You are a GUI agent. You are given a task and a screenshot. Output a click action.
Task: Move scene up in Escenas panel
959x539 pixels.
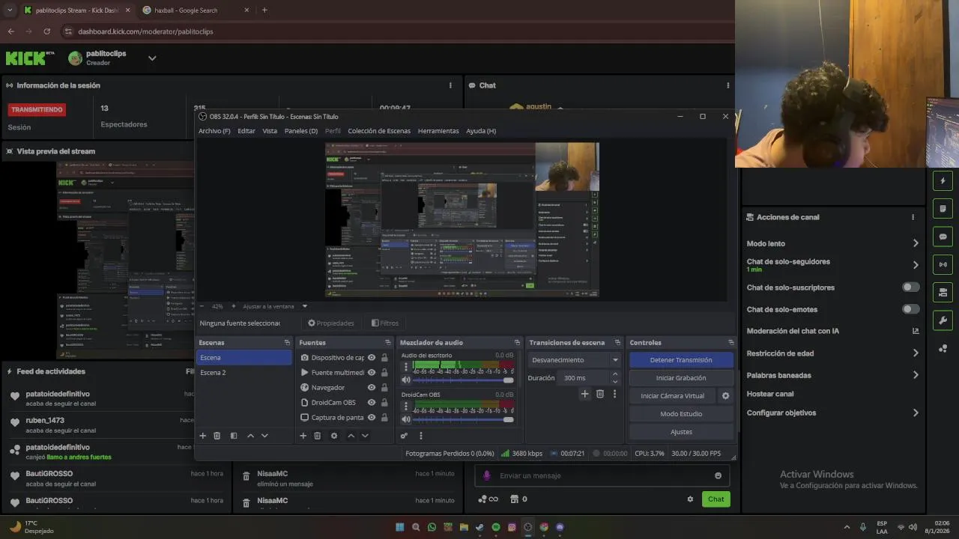[250, 436]
